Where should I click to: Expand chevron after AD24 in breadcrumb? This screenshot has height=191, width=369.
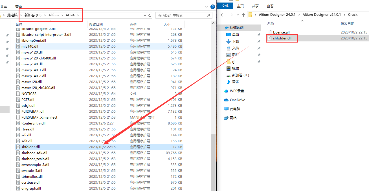78,15
